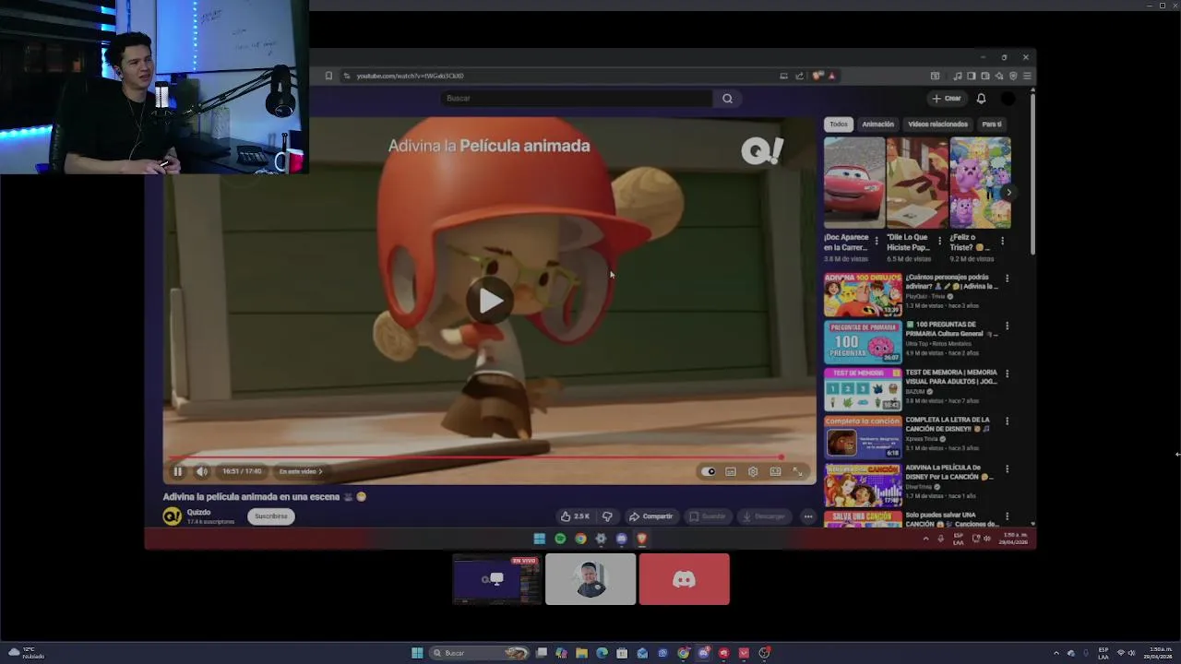Screen dimensions: 1181x664
Task: Enter fullscreen with the player's expand icon
Action: (797, 471)
